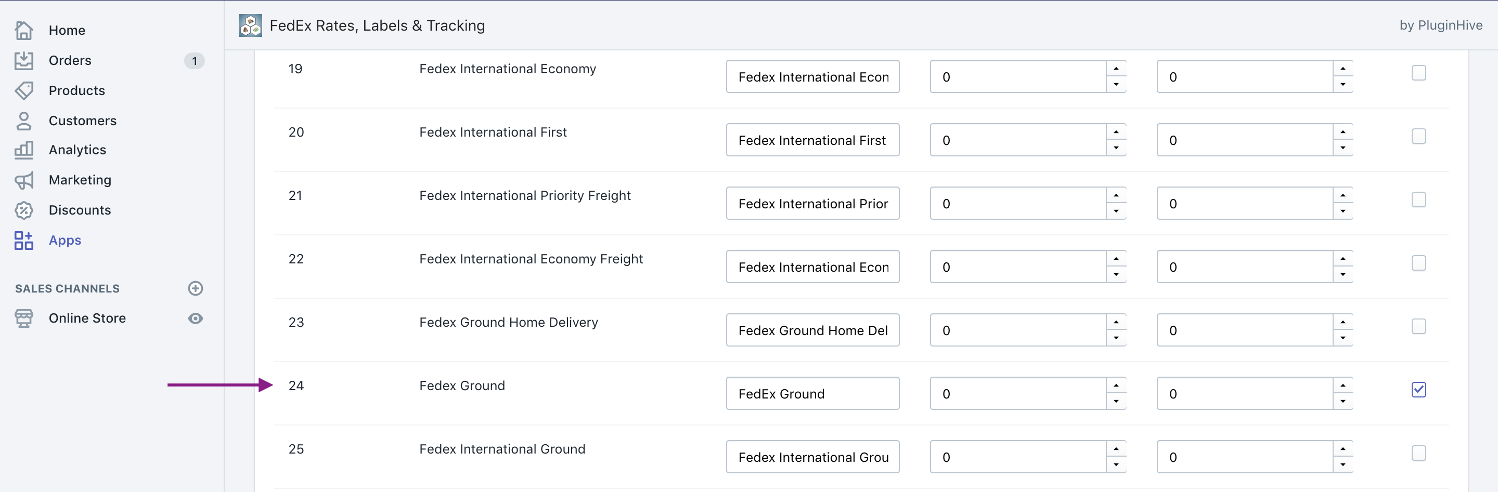Screen dimensions: 1498x492
Task: Open the Home menu item
Action: pos(67,30)
